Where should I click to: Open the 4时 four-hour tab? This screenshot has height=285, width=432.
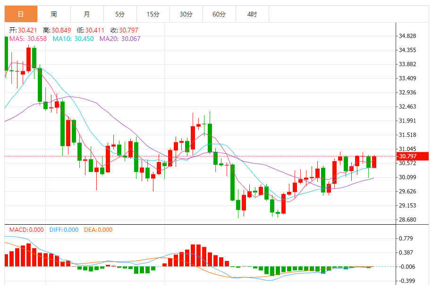coord(253,14)
